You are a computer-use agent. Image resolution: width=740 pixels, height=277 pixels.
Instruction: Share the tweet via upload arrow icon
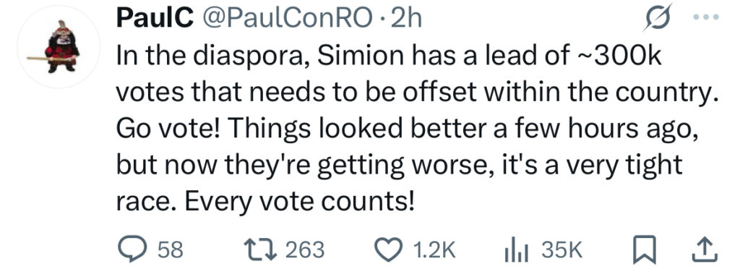pos(705,250)
